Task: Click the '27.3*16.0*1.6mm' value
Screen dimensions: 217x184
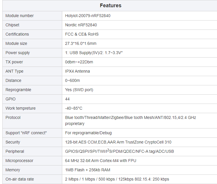Action: (81, 43)
